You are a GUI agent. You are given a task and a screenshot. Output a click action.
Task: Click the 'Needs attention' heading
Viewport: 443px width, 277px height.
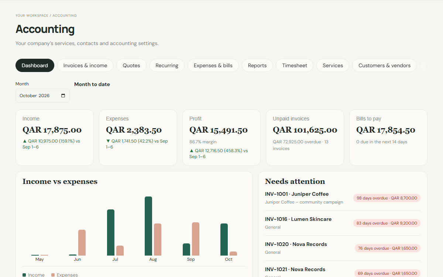tap(295, 181)
